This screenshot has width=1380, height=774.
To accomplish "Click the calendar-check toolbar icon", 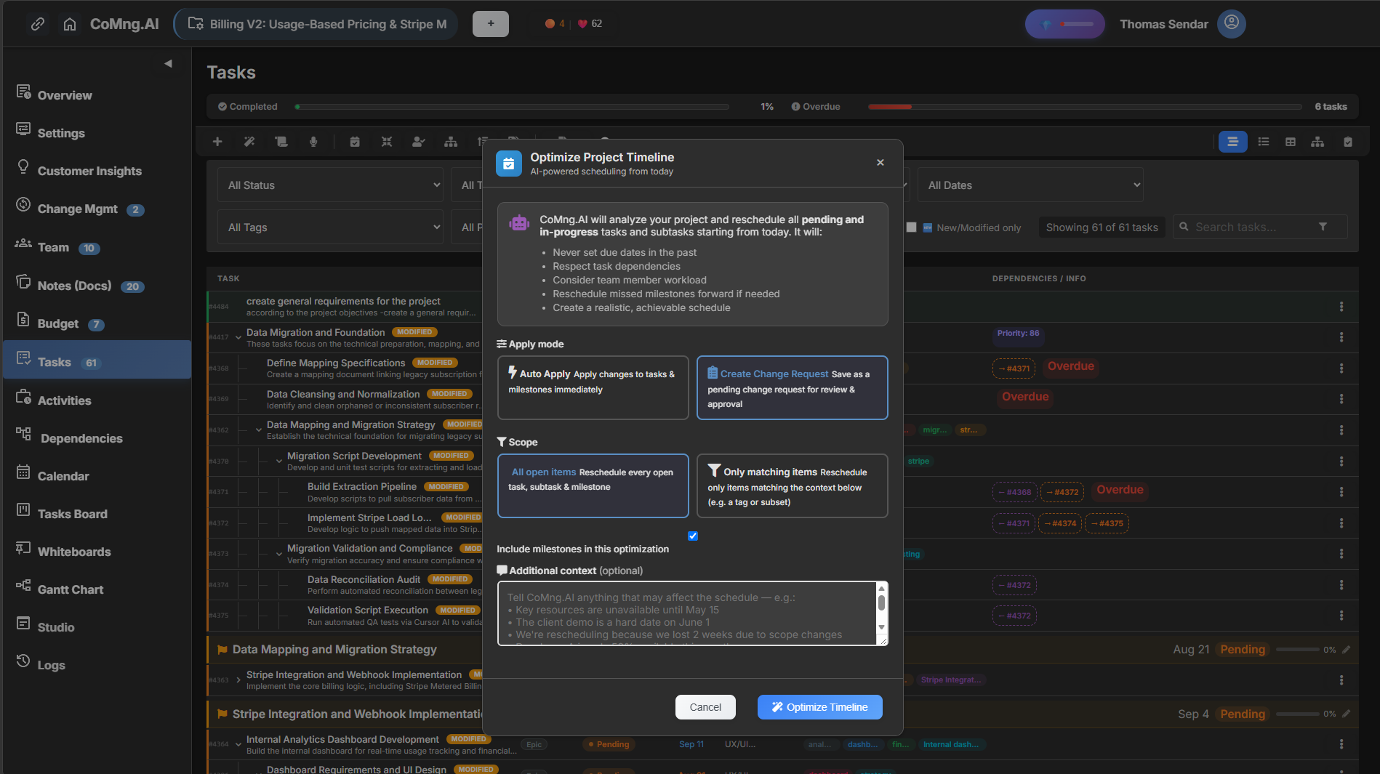I will tap(355, 142).
